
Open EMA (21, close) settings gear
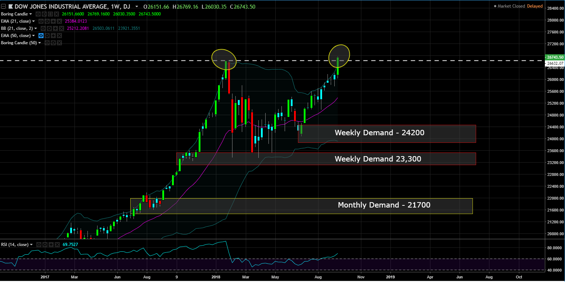[x=47, y=21]
